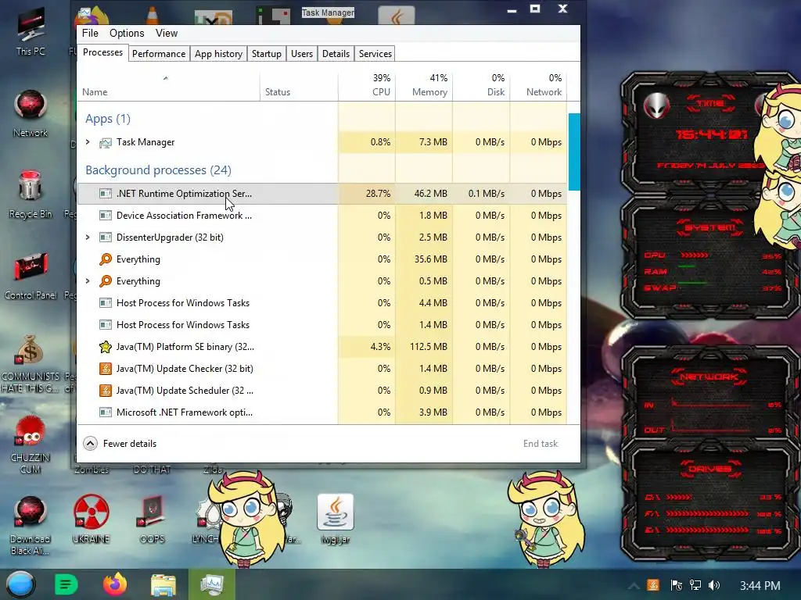Sort by the Name column header
The width and height of the screenshot is (801, 600).
tap(168, 86)
